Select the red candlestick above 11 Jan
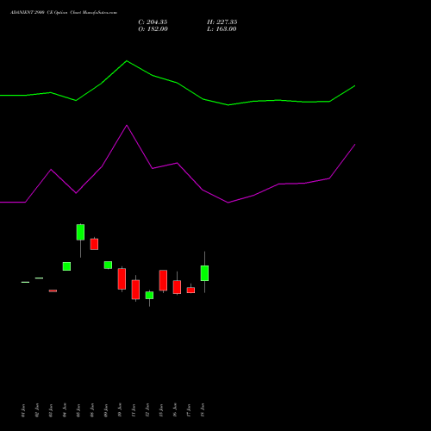The width and height of the screenshot is (431, 431). [x=135, y=290]
